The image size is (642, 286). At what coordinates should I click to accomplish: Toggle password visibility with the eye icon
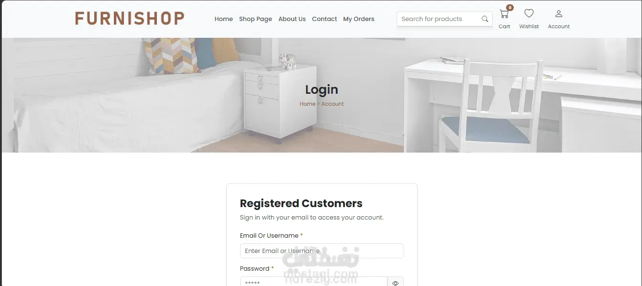(395, 283)
